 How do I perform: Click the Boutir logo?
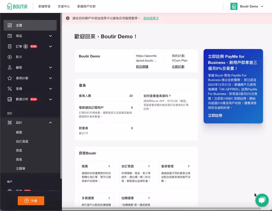(17, 6)
